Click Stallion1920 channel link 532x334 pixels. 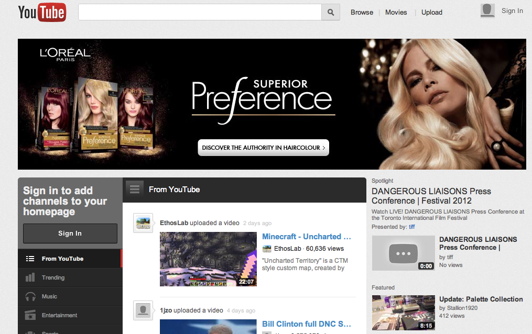point(462,308)
